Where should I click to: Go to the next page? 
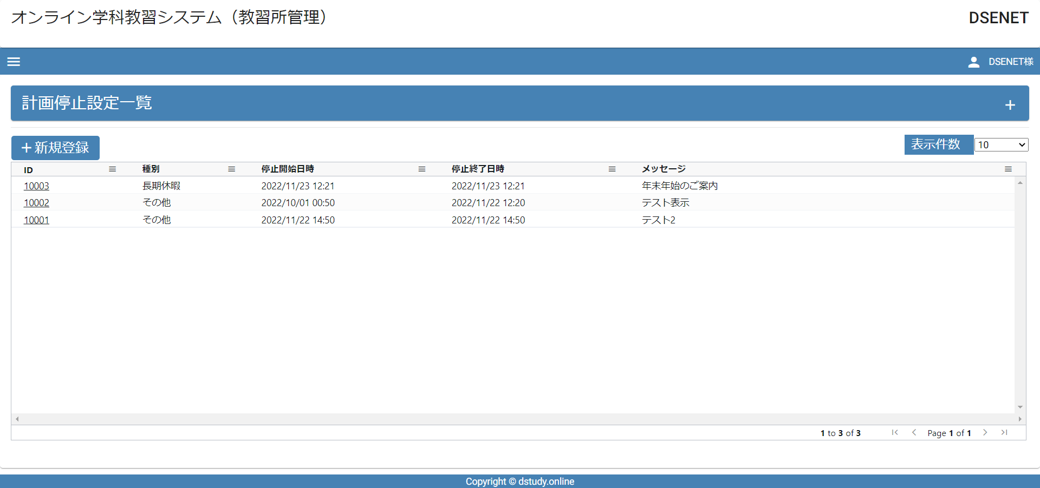(985, 432)
